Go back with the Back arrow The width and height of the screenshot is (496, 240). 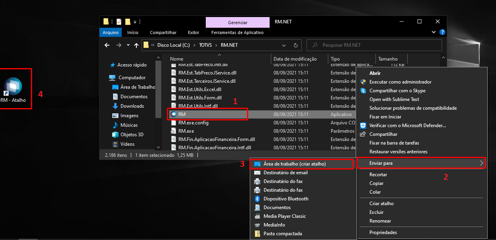pyautogui.click(x=107, y=45)
